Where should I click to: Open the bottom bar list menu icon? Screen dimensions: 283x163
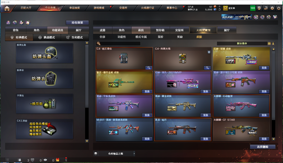click(x=7, y=160)
